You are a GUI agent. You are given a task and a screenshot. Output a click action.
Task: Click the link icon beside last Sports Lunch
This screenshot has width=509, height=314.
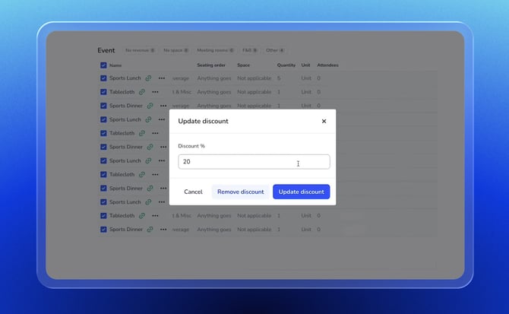(148, 202)
